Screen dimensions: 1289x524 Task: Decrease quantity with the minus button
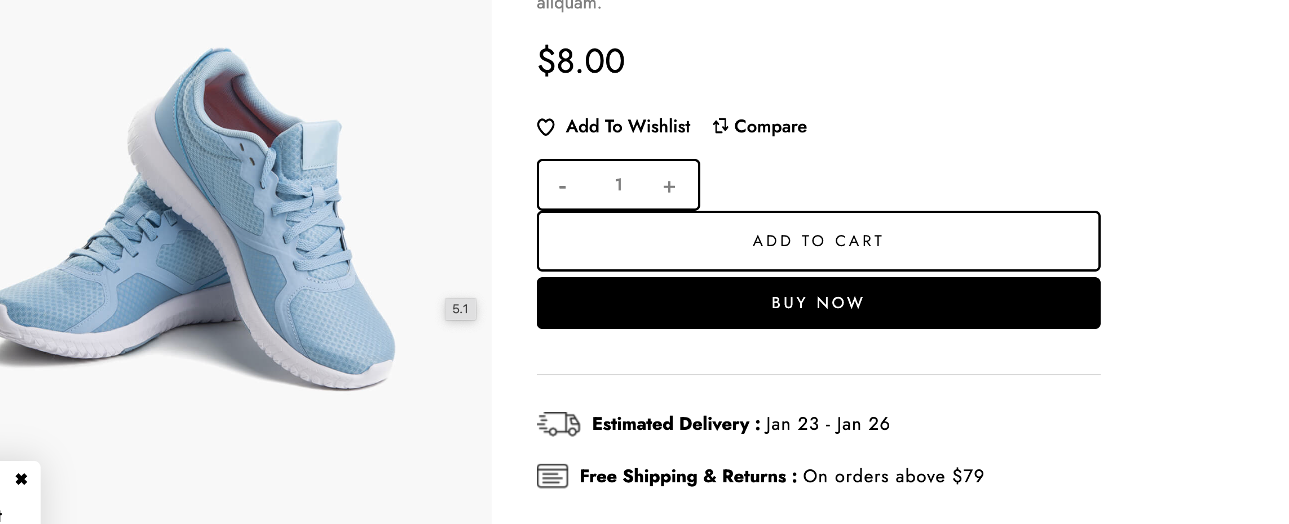point(562,186)
